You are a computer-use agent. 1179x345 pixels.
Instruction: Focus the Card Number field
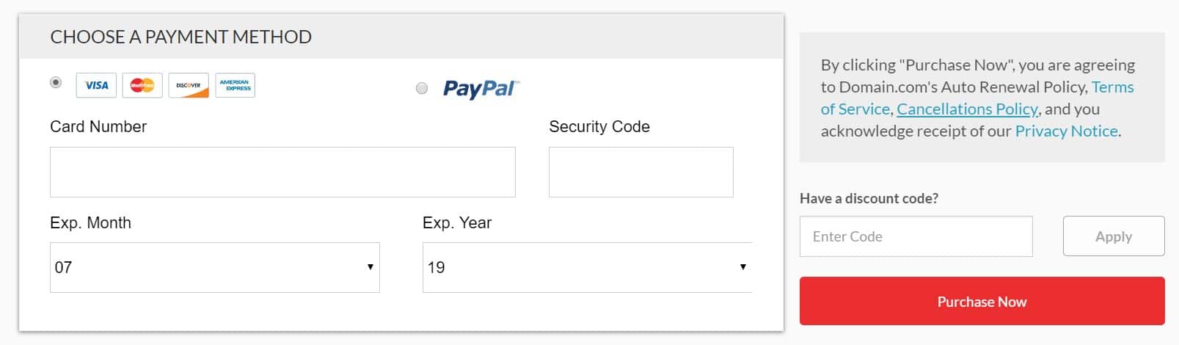282,172
